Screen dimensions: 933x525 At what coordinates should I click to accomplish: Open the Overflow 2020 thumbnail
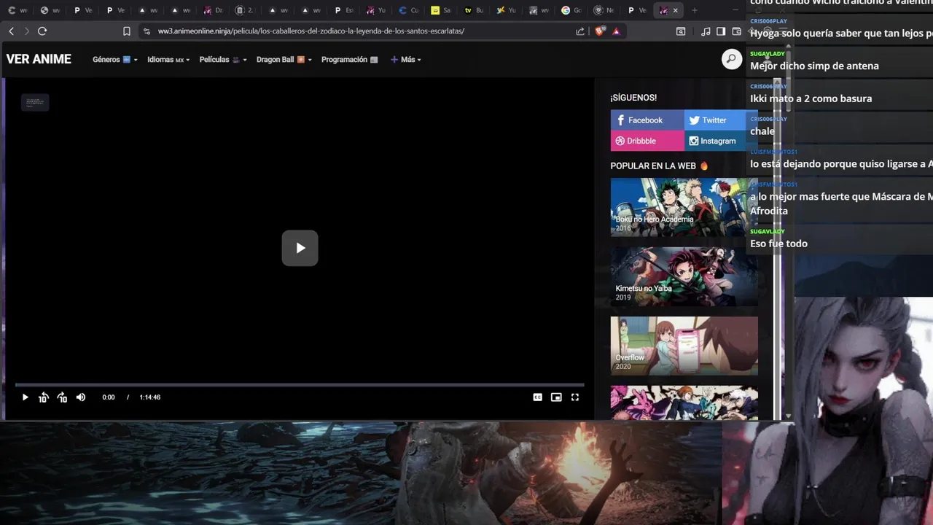[684, 346]
